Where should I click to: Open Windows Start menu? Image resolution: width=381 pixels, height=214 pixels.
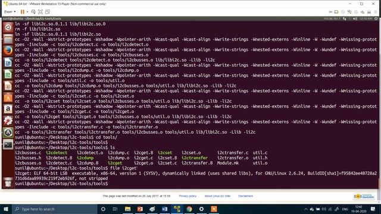pos(6,209)
